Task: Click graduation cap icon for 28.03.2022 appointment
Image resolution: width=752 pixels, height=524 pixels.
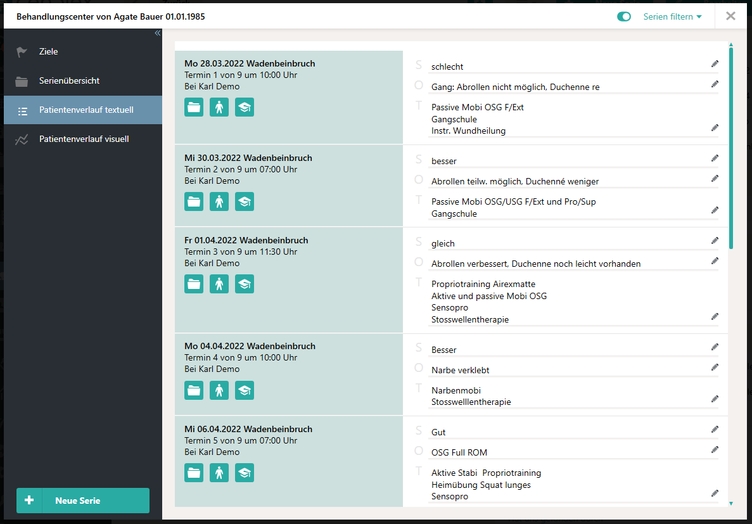Action: click(245, 107)
